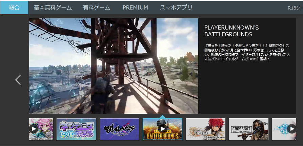Read the PUBG description paragraph
This screenshot has height=146, width=303.
pos(247,52)
